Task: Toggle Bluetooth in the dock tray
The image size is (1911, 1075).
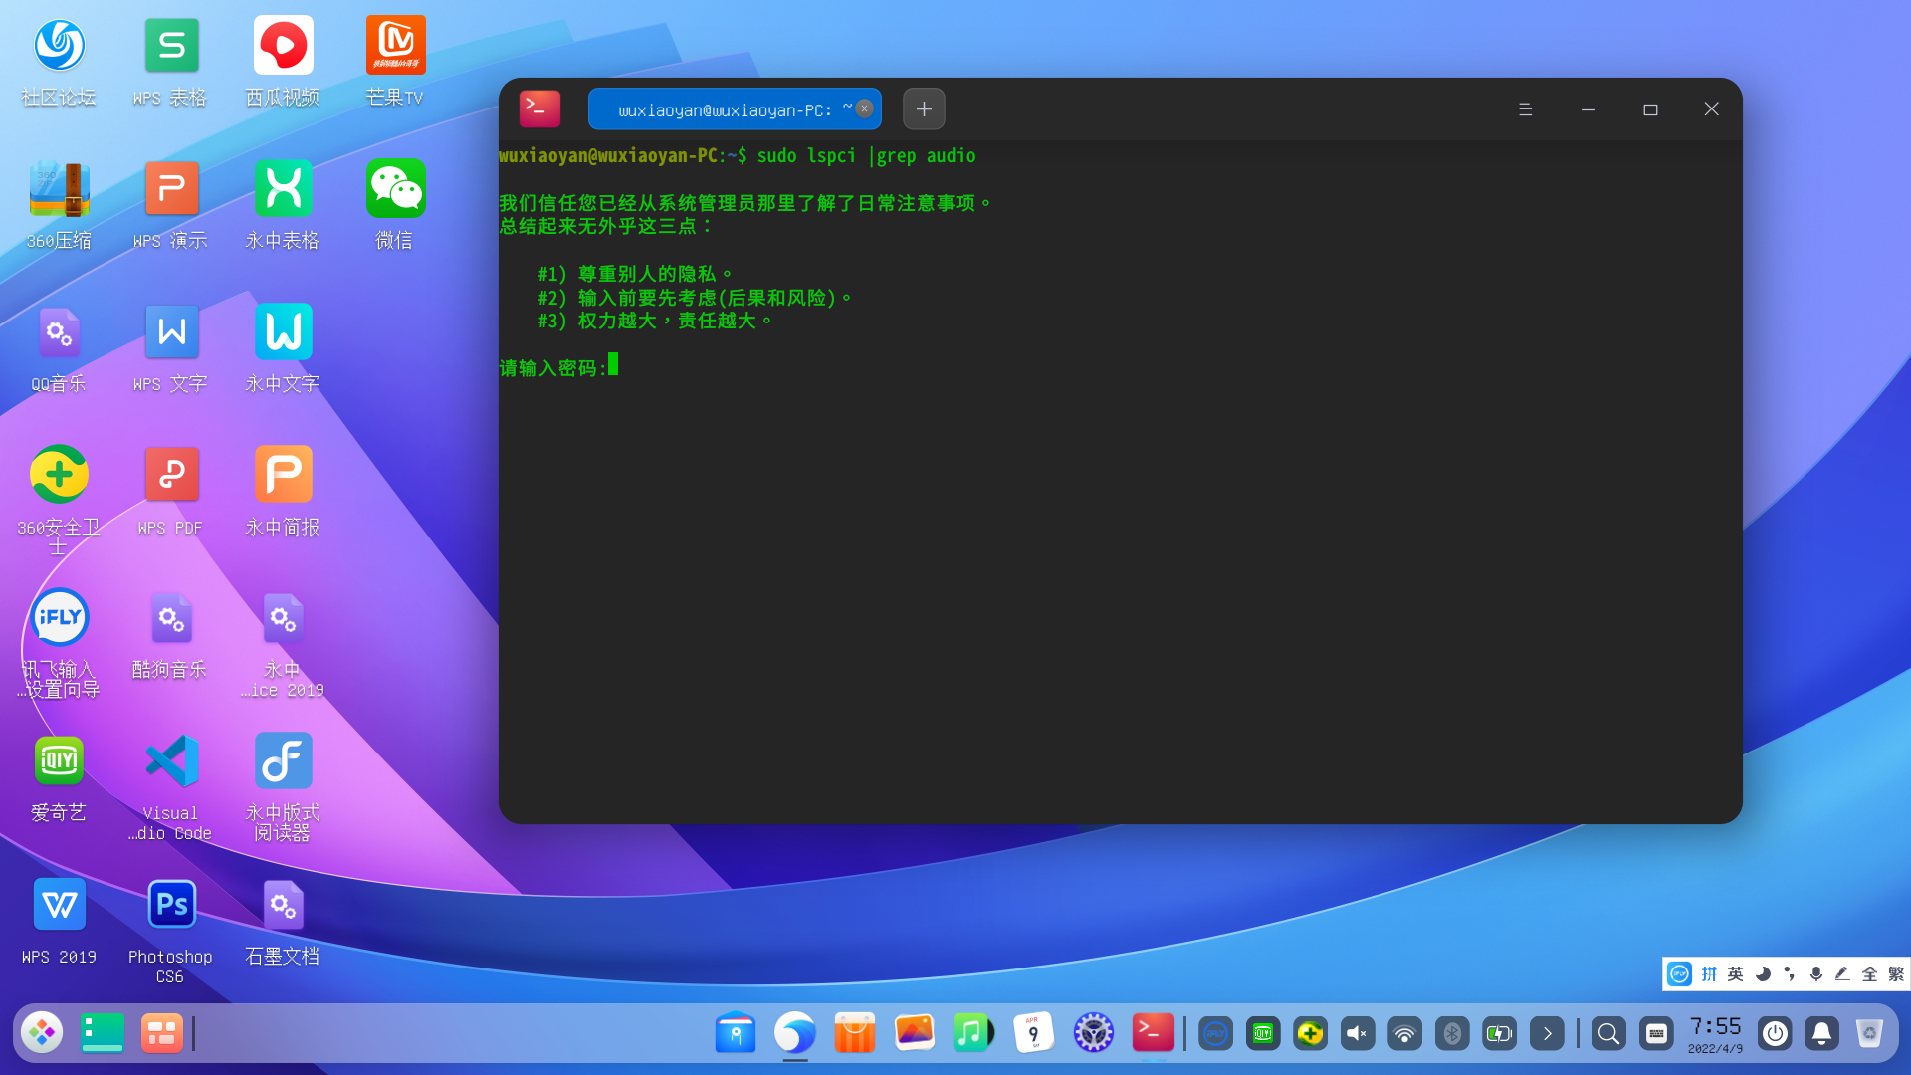Action: [1452, 1034]
